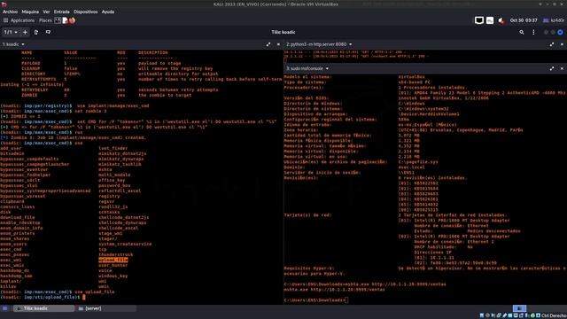Image resolution: width=567 pixels, height=319 pixels.
Task: Open the Places menu
Action: [45, 20]
